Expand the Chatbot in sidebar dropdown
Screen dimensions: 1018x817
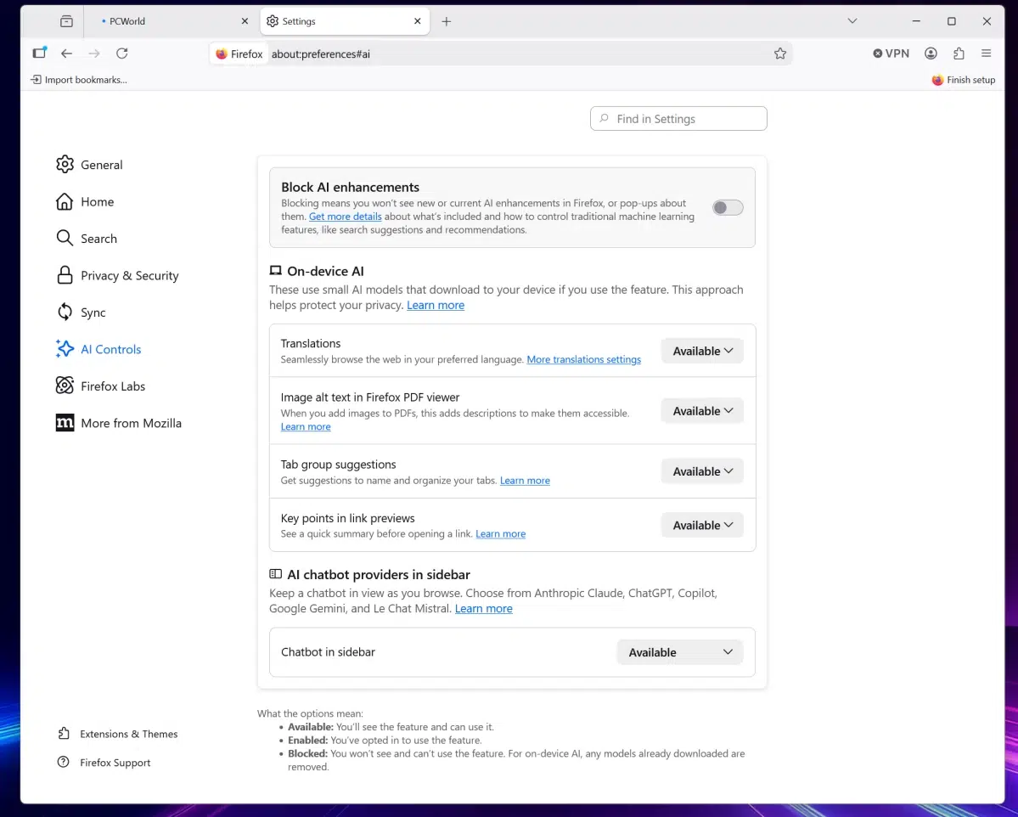click(x=679, y=651)
